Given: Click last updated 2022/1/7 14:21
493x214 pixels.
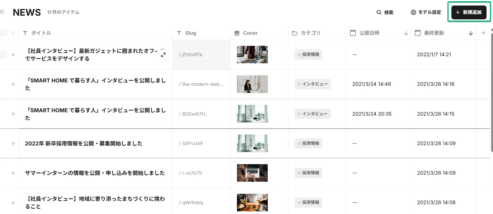Looking at the screenshot, I should (434, 54).
